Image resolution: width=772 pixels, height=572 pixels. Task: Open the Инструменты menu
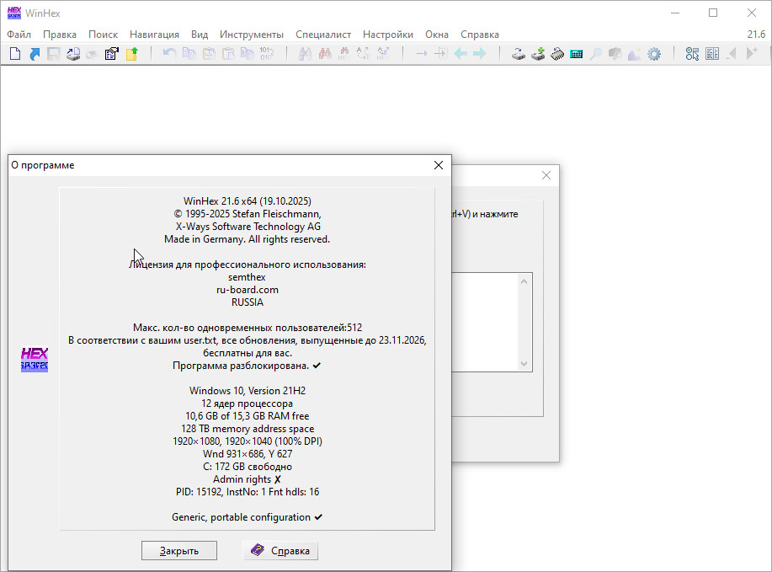tap(252, 35)
